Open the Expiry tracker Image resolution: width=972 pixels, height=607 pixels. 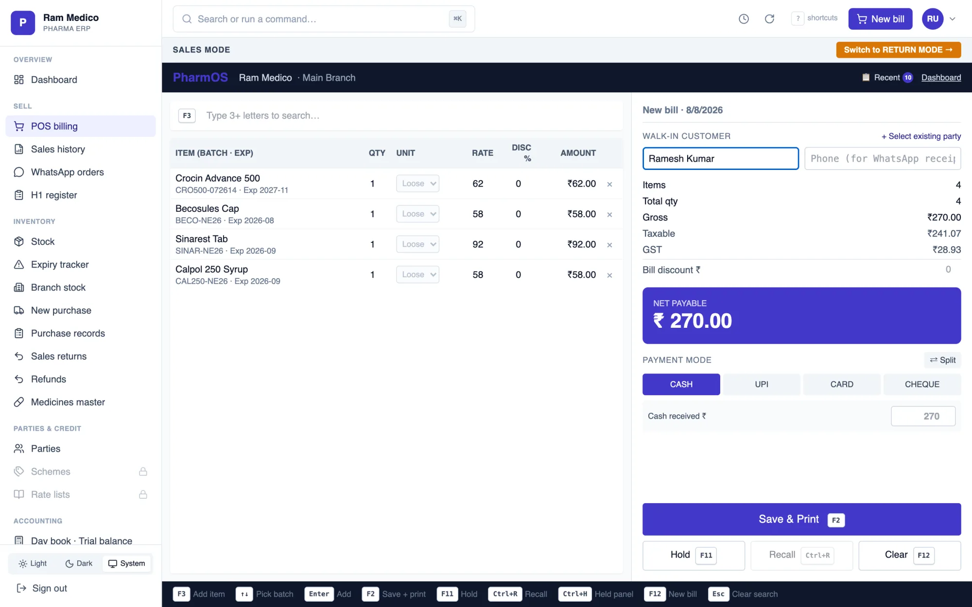coord(81,265)
